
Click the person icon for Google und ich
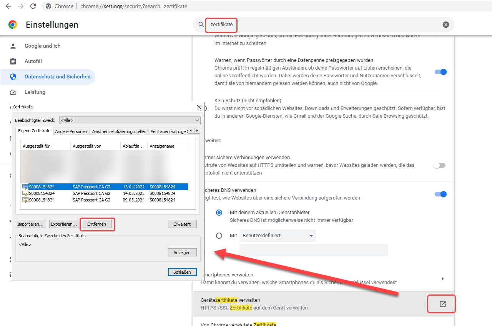pyautogui.click(x=13, y=46)
